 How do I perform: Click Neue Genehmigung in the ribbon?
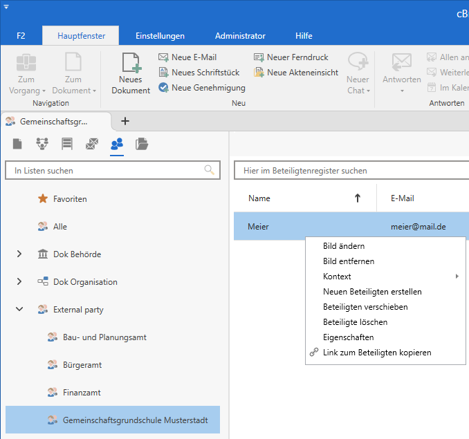tap(202, 88)
